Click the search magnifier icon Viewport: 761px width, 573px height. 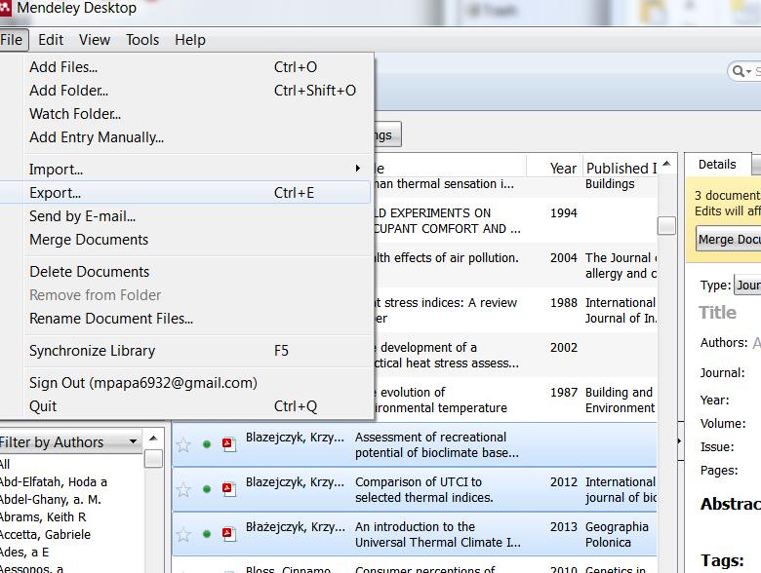coord(738,72)
